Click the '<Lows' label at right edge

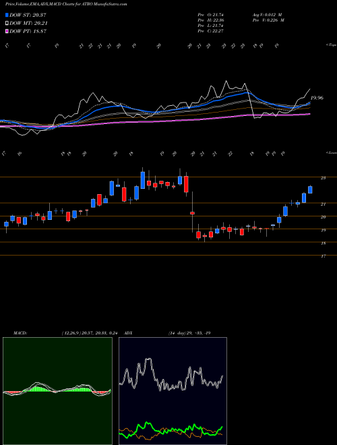coord(331,153)
